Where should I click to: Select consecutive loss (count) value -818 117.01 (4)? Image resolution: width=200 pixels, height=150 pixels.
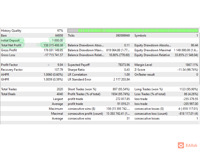click(x=188, y=113)
